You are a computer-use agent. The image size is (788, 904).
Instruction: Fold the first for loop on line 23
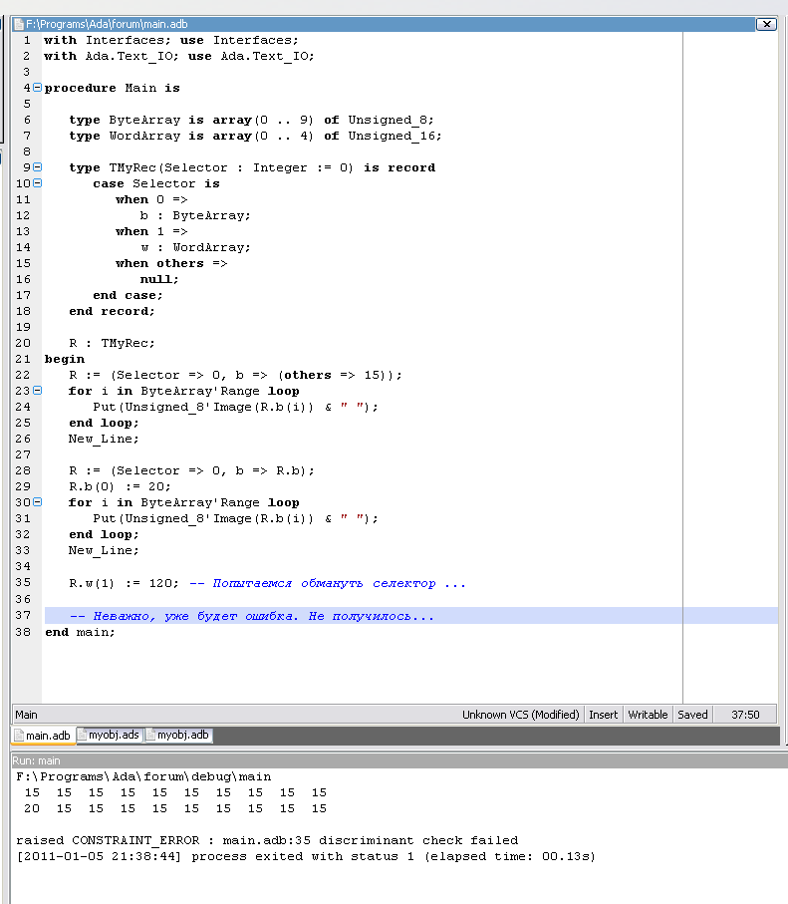click(38, 391)
